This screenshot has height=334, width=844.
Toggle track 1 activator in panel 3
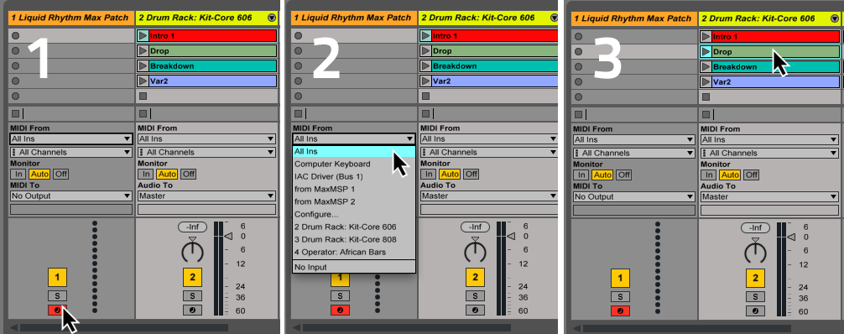pos(620,279)
